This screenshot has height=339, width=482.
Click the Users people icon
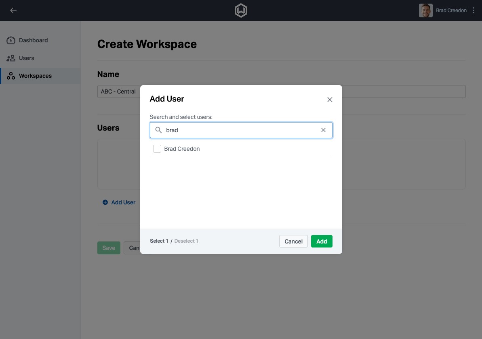(x=11, y=58)
